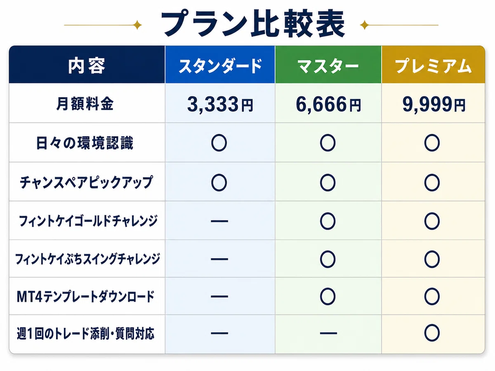
Task: Click the フィントケイぷちスイングチャレンジ row label
Action: [87, 259]
